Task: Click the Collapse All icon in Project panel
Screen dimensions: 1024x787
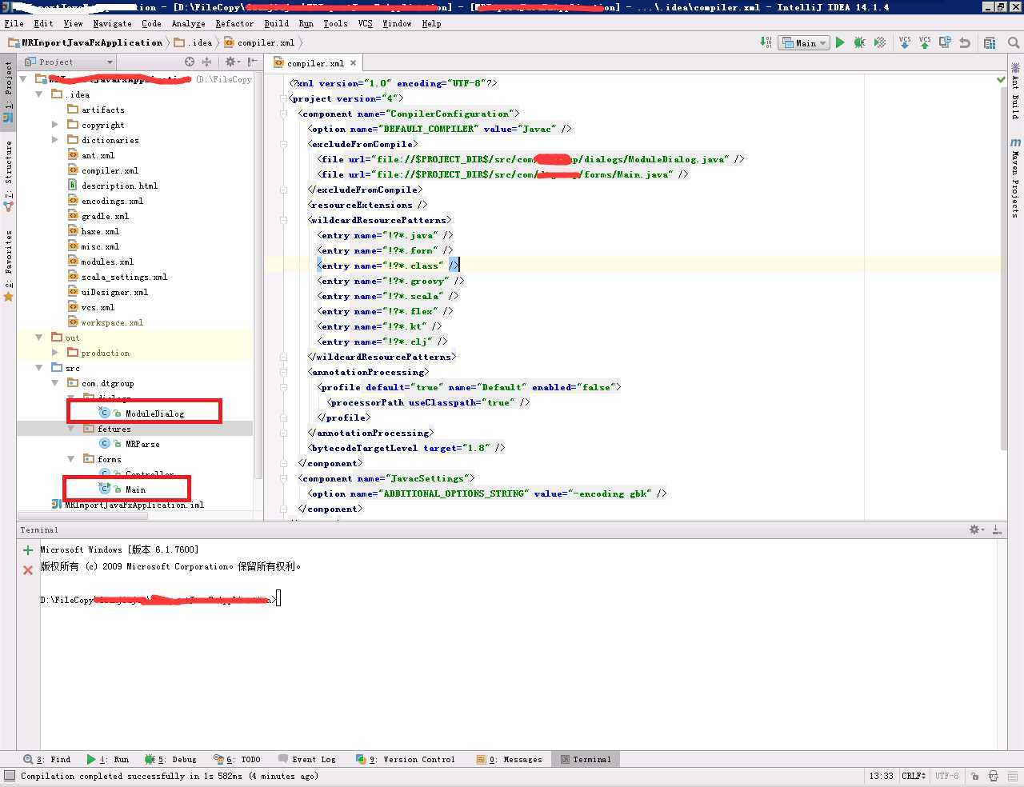Action: (206, 62)
